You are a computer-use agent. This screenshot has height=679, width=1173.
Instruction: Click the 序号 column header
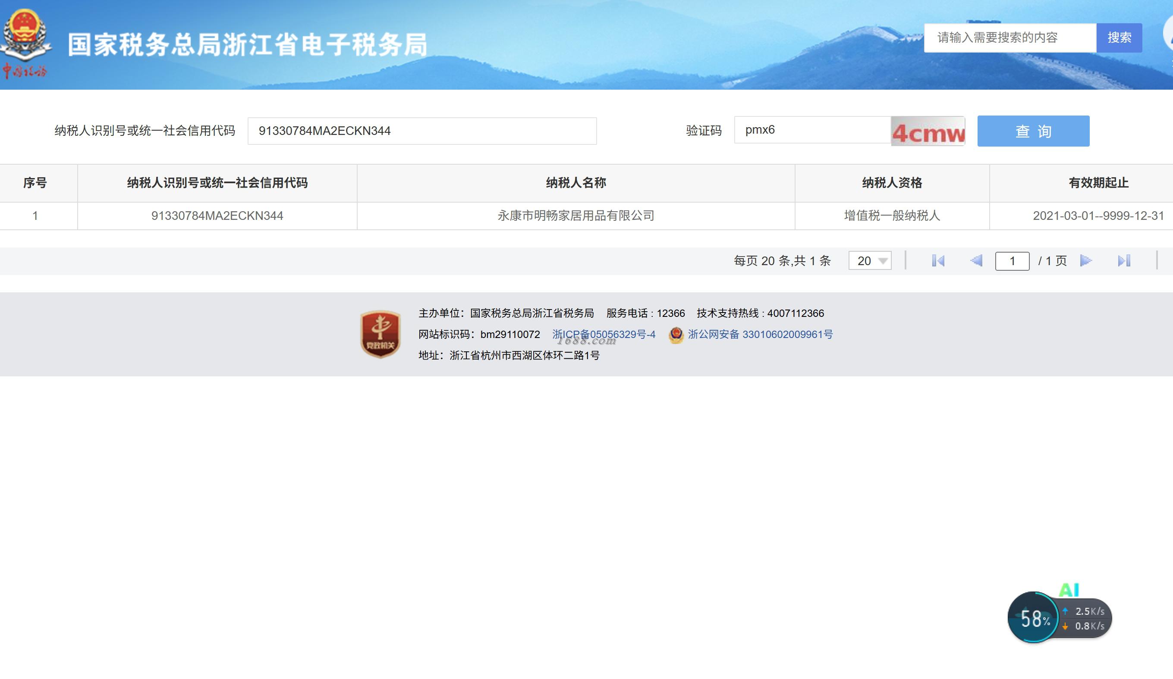[35, 183]
